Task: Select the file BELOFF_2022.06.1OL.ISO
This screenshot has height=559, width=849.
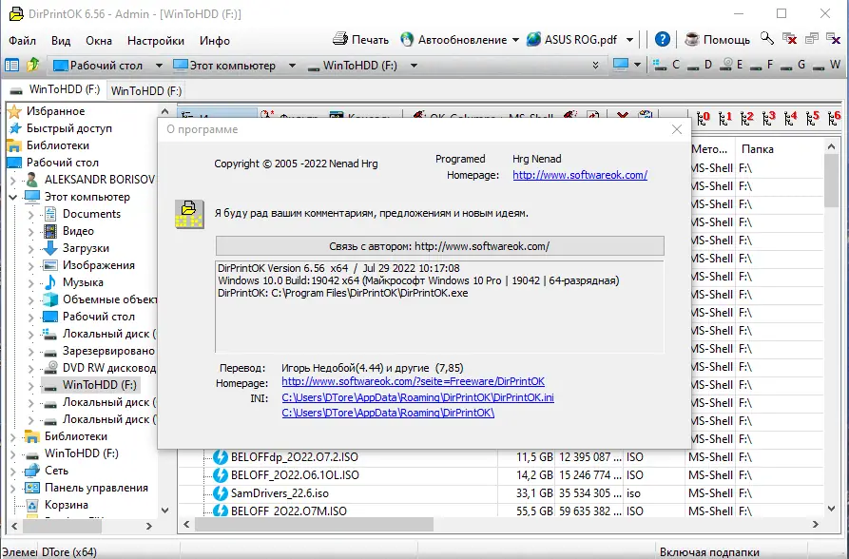Action: (295, 475)
